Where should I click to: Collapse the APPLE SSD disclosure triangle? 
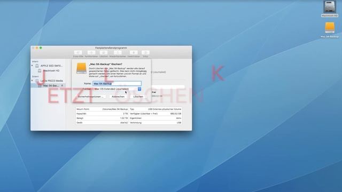coord(32,66)
